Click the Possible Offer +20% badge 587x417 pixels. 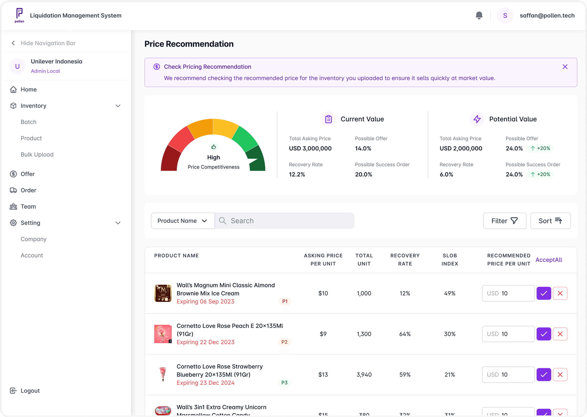pyautogui.click(x=540, y=149)
